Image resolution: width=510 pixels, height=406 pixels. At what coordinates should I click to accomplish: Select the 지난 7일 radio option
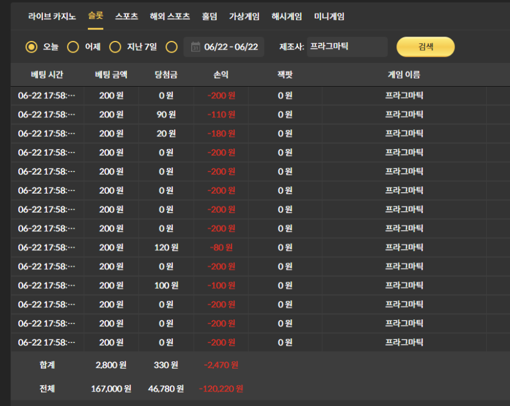pyautogui.click(x=115, y=47)
